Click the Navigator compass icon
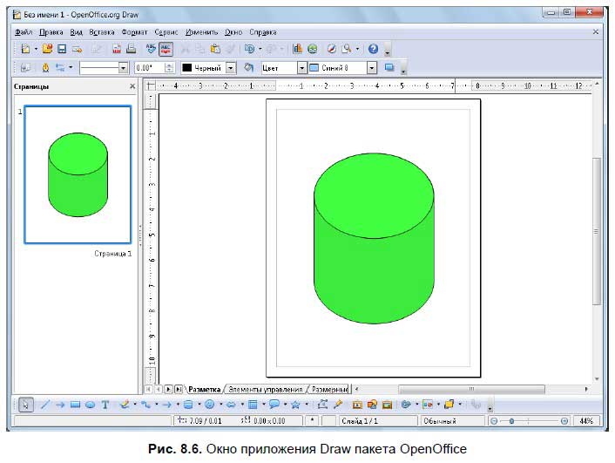 [331, 50]
